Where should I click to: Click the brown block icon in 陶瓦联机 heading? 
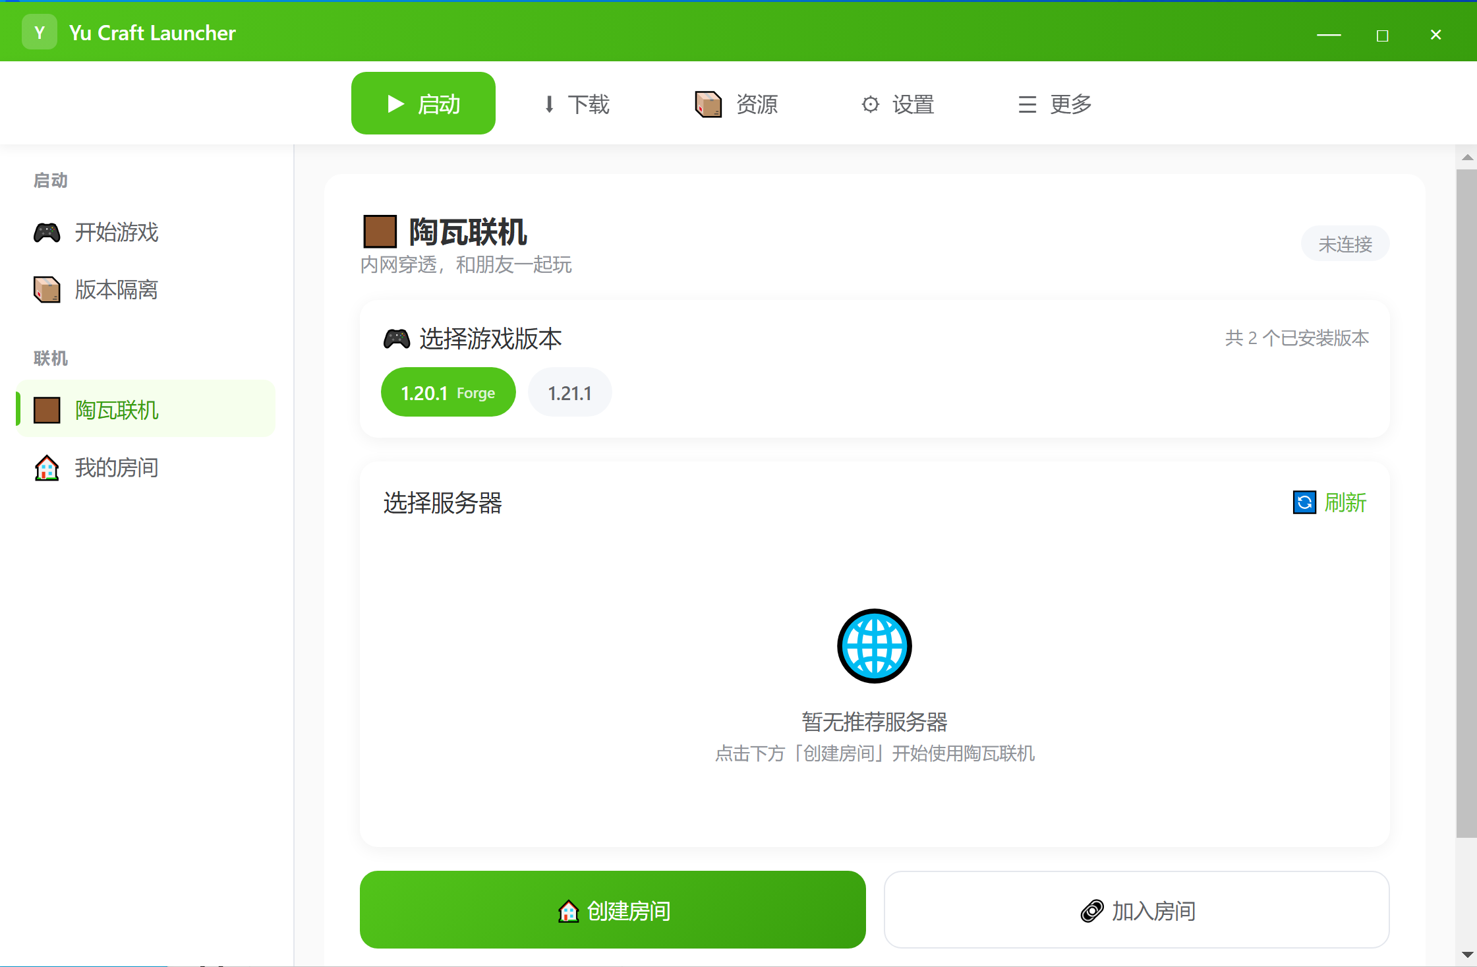pos(380,231)
